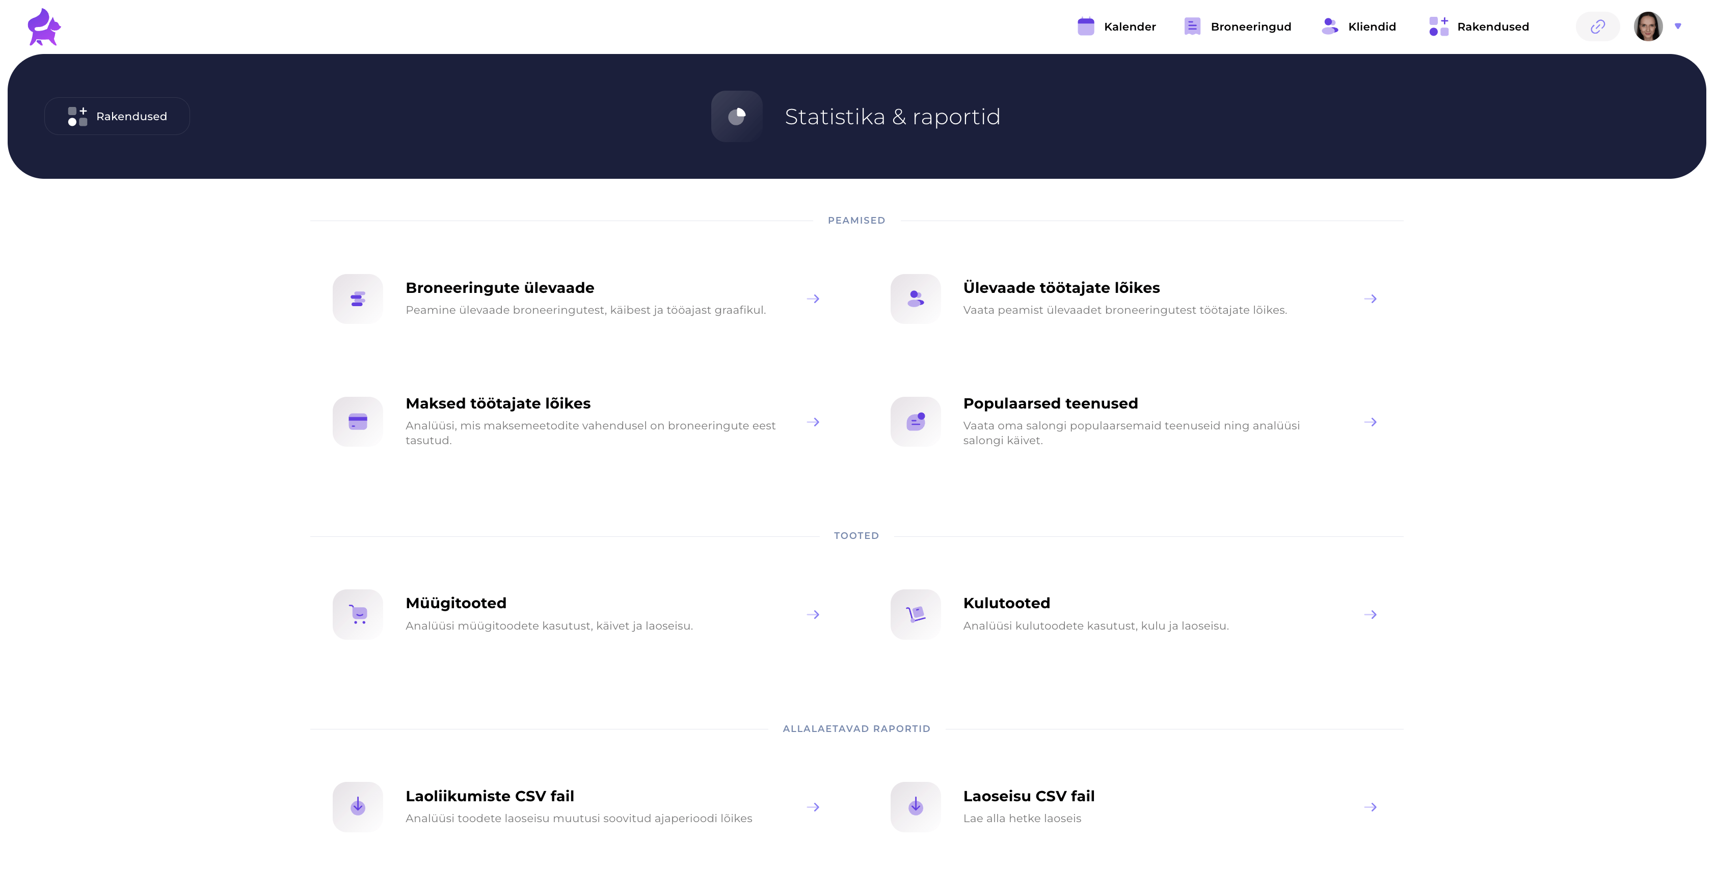
Task: Click the link chain icon button
Action: pos(1597,26)
